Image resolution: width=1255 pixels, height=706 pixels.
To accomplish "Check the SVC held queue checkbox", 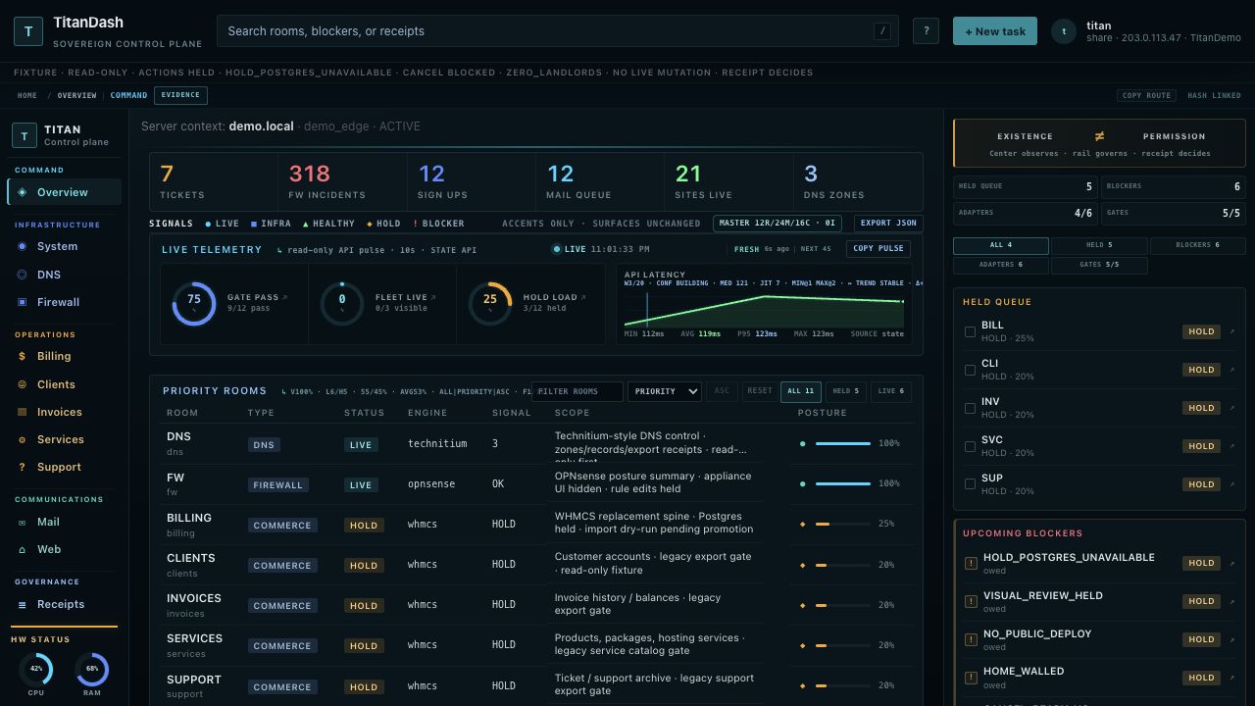I will tap(970, 446).
